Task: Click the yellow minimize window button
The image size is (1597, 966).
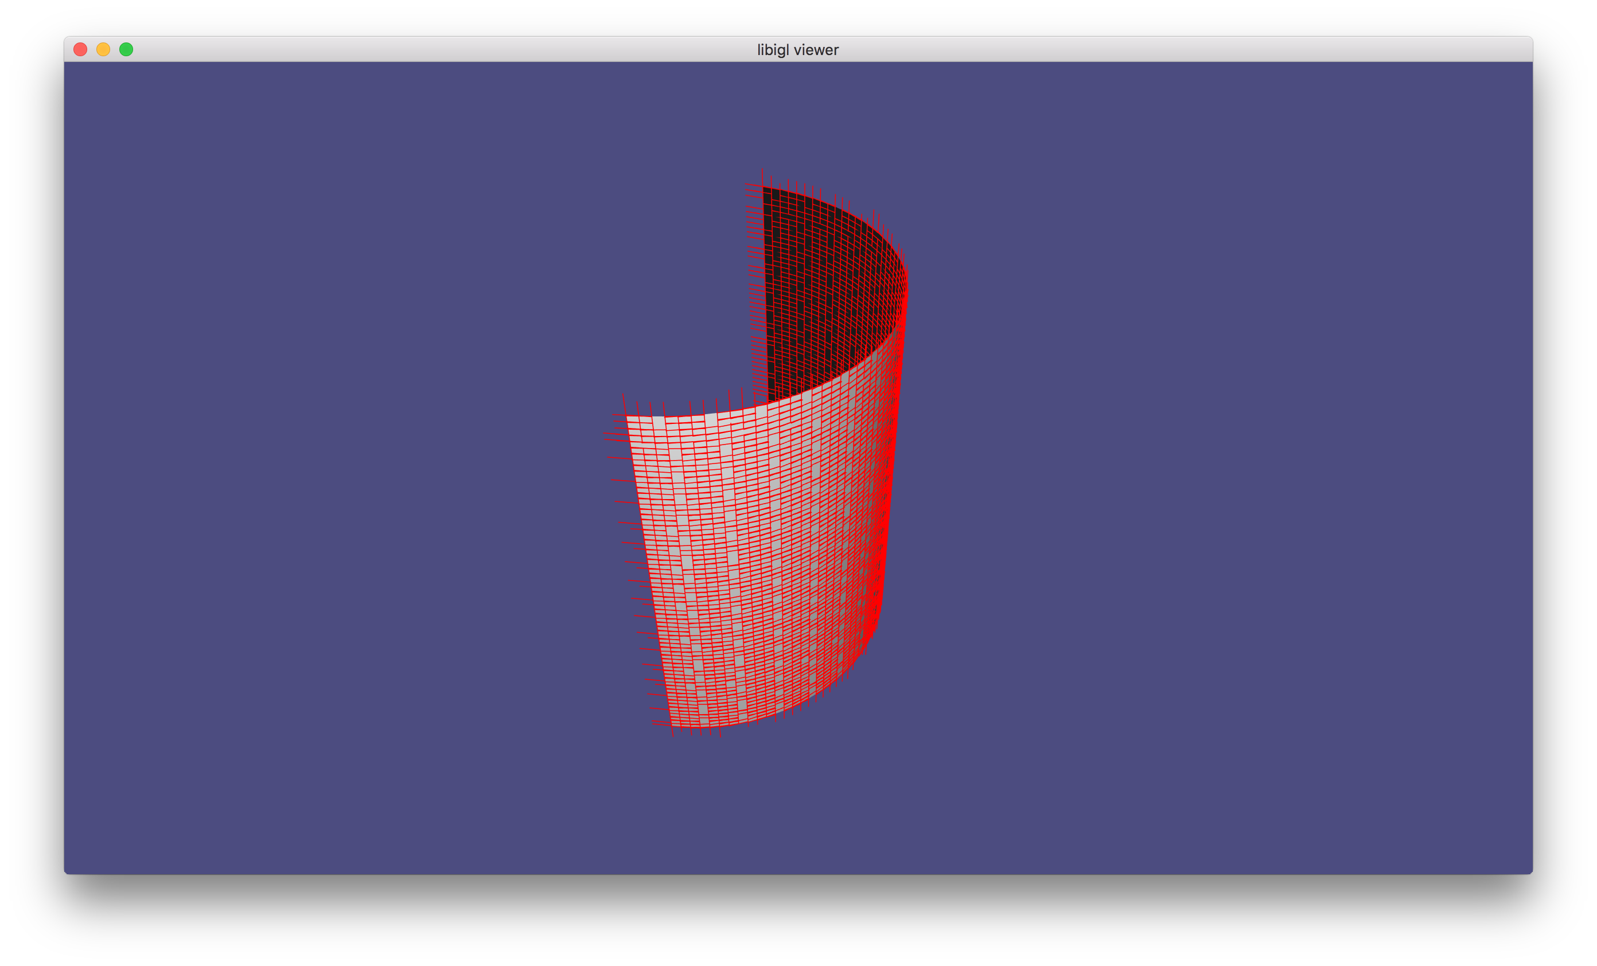Action: [103, 50]
